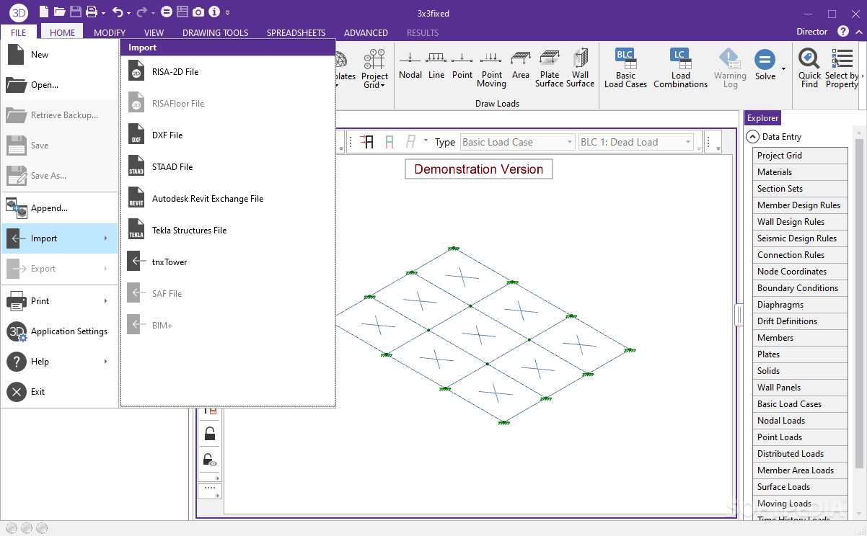
Task: Open Basic Load Cases spreadsheet
Action: (x=625, y=69)
